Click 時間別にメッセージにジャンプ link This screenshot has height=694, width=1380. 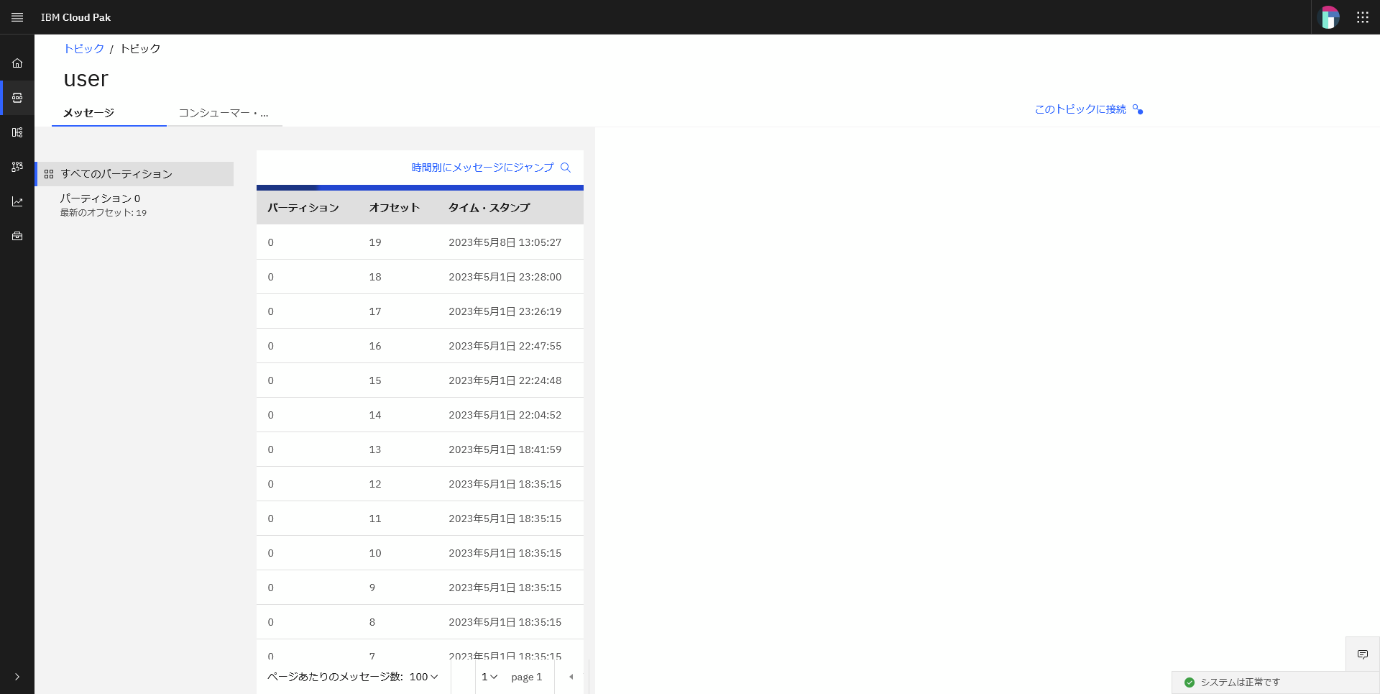click(482, 168)
